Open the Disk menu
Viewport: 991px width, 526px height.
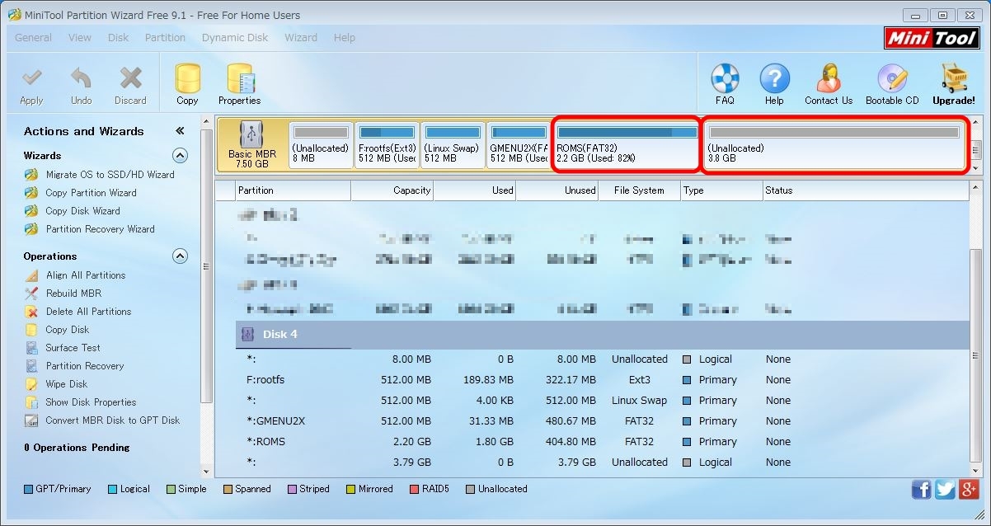pos(118,37)
